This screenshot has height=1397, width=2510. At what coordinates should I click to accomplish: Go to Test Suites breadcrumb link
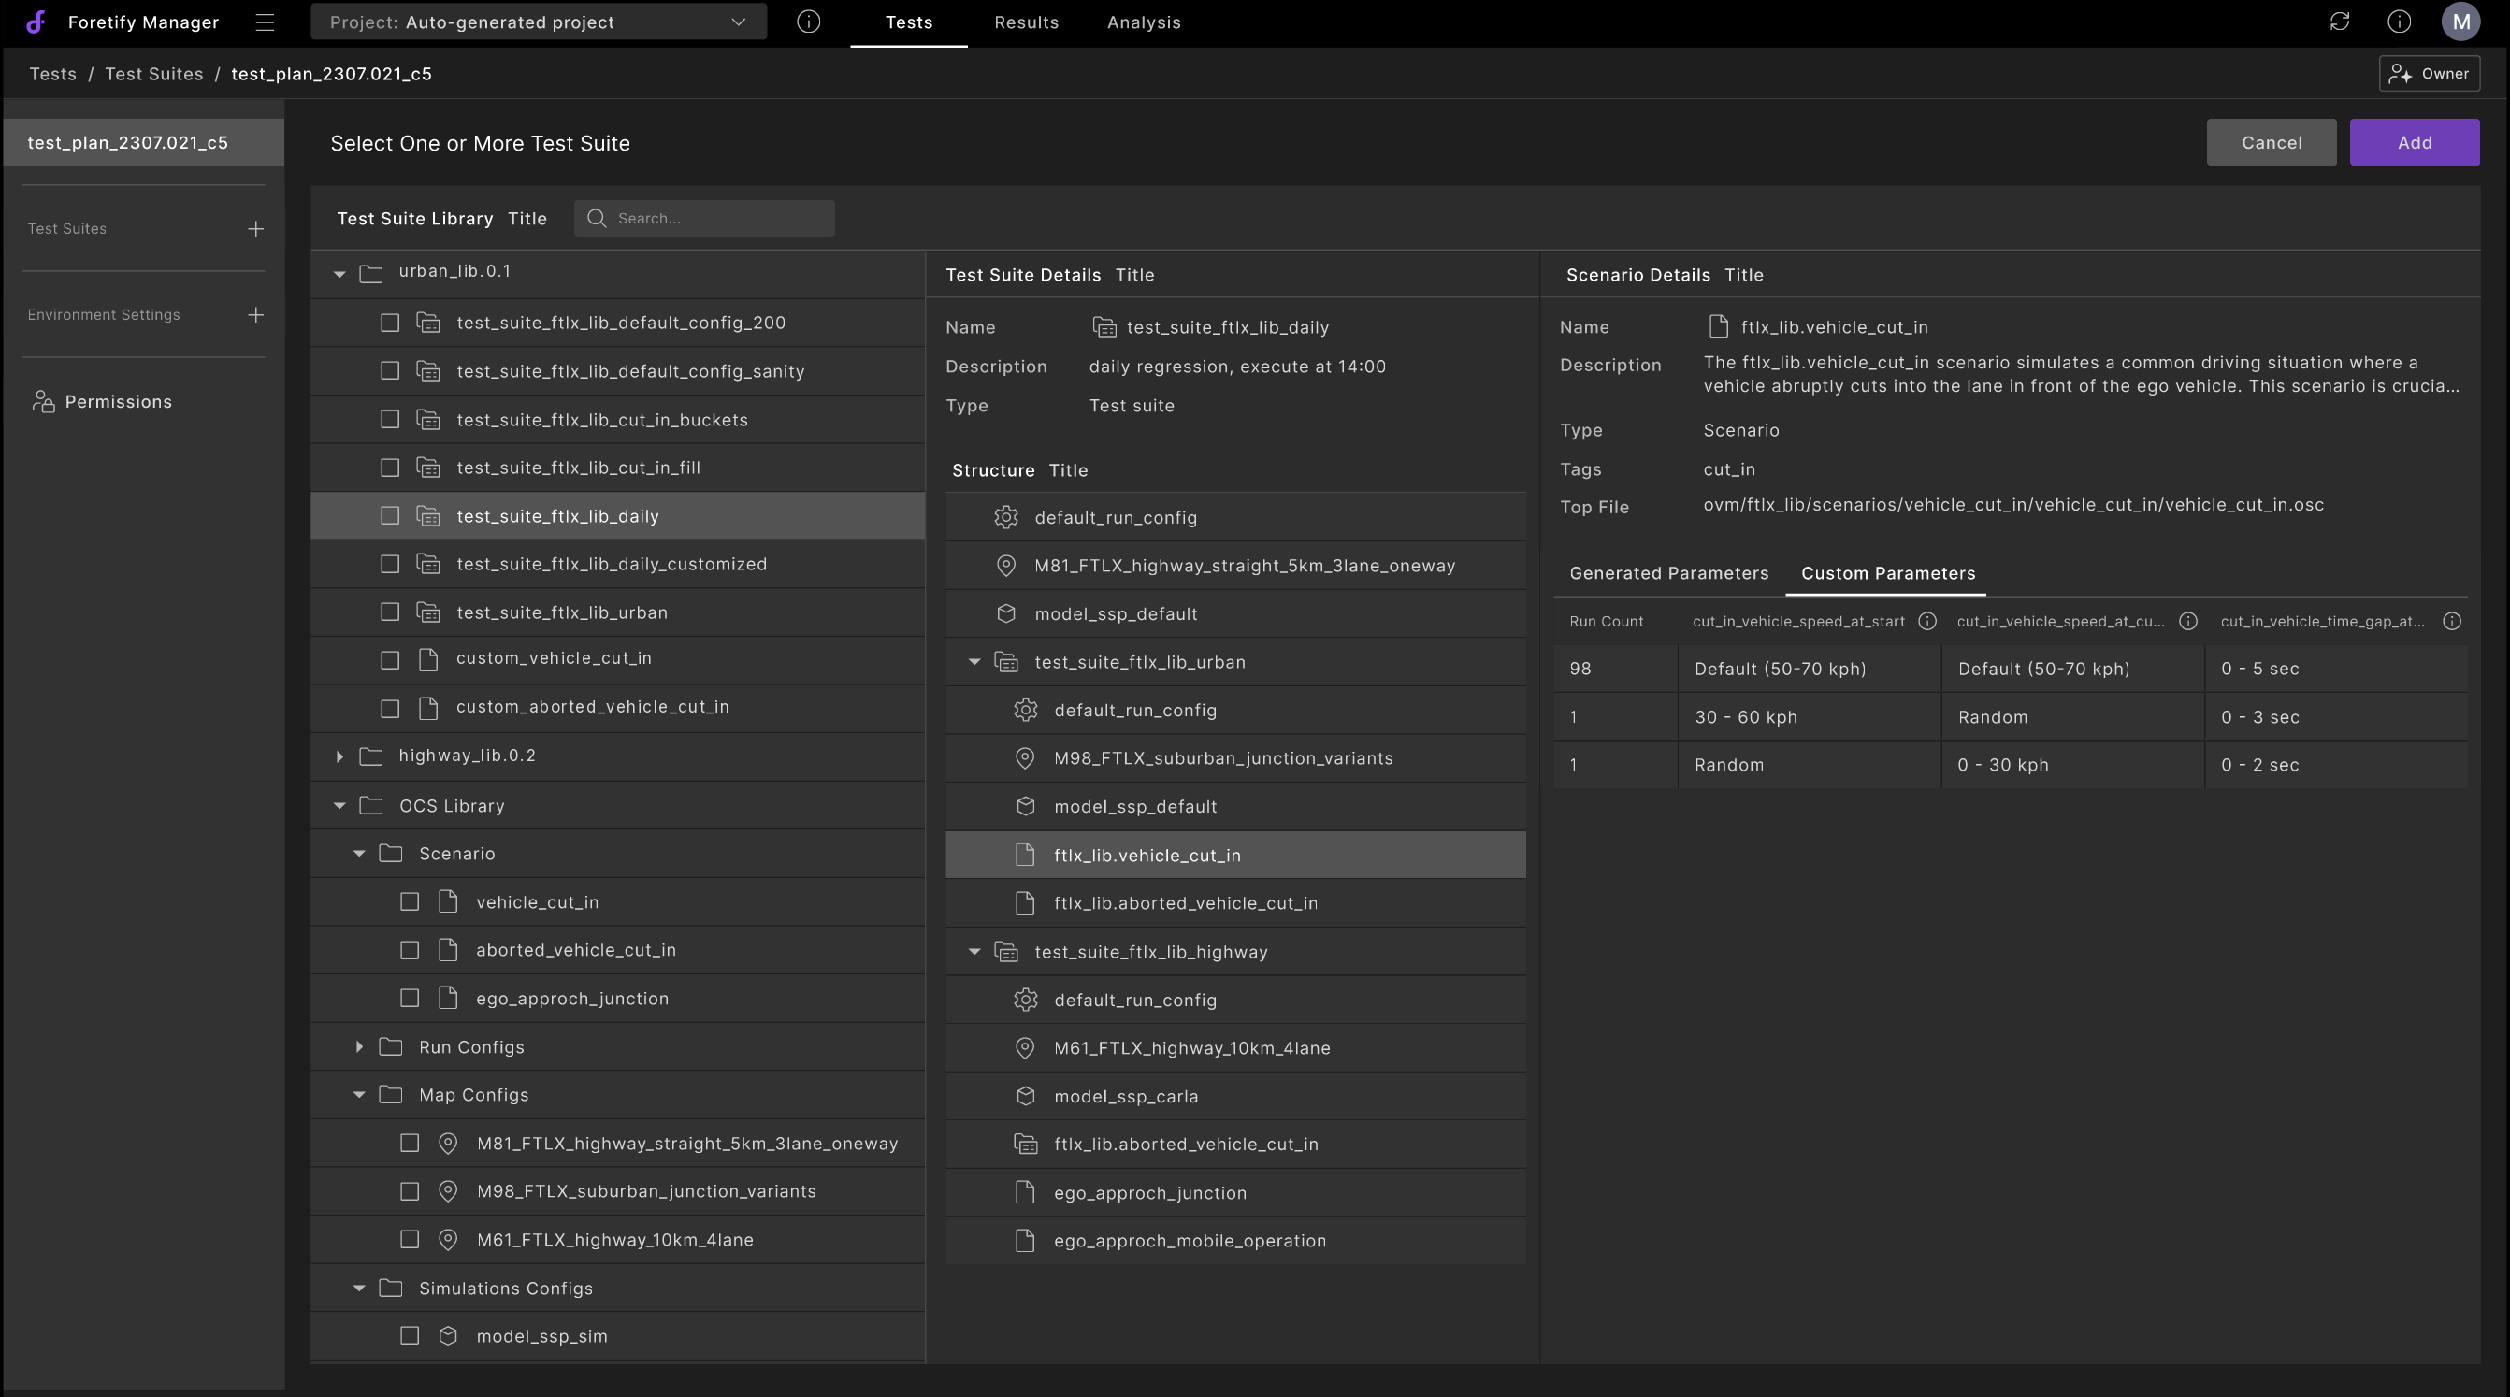pos(154,74)
